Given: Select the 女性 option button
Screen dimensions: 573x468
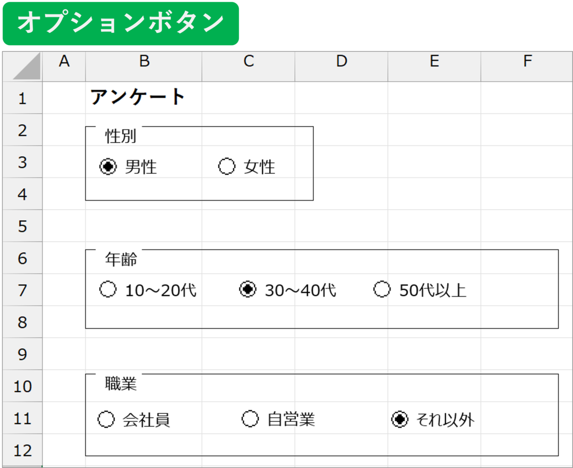Looking at the screenshot, I should tap(226, 167).
